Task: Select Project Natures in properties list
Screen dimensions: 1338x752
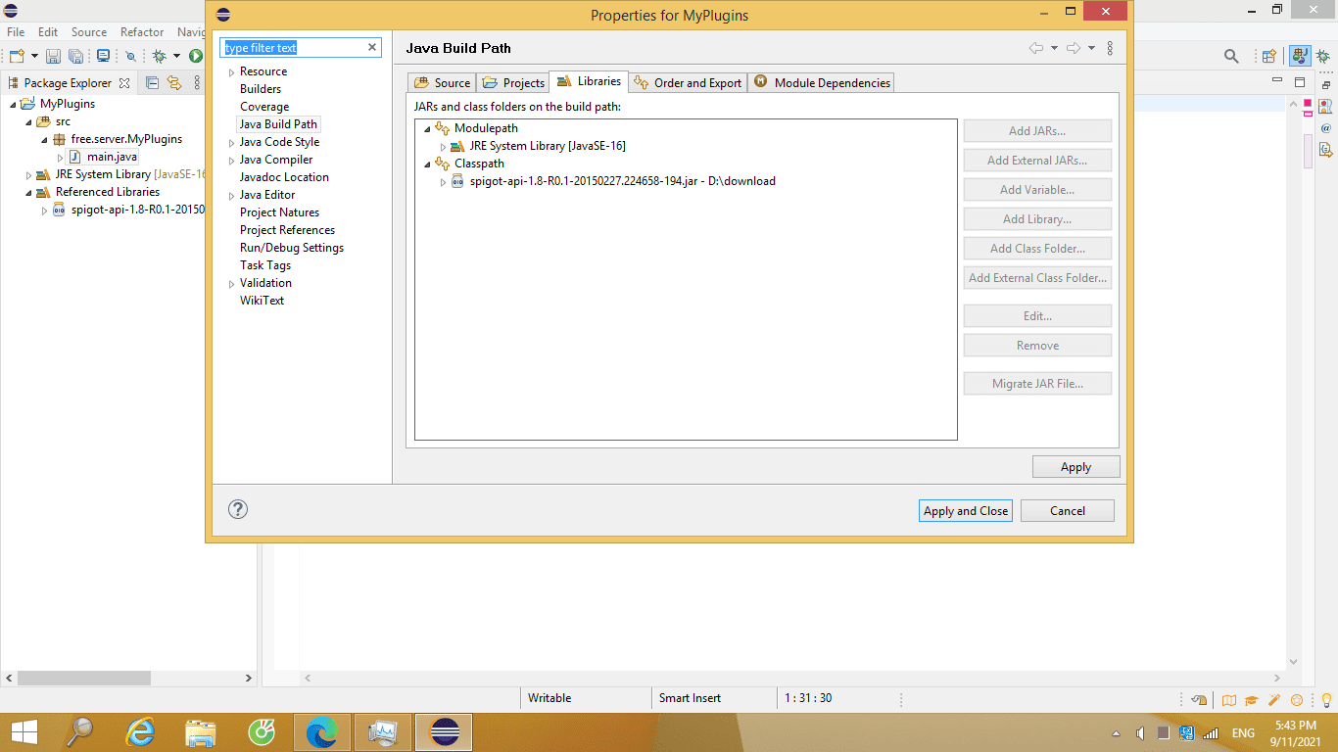Action: pos(279,212)
